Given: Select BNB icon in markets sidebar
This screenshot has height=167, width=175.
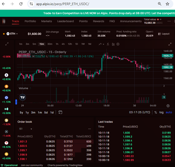Looking at the screenshot, I should pos(6,154).
